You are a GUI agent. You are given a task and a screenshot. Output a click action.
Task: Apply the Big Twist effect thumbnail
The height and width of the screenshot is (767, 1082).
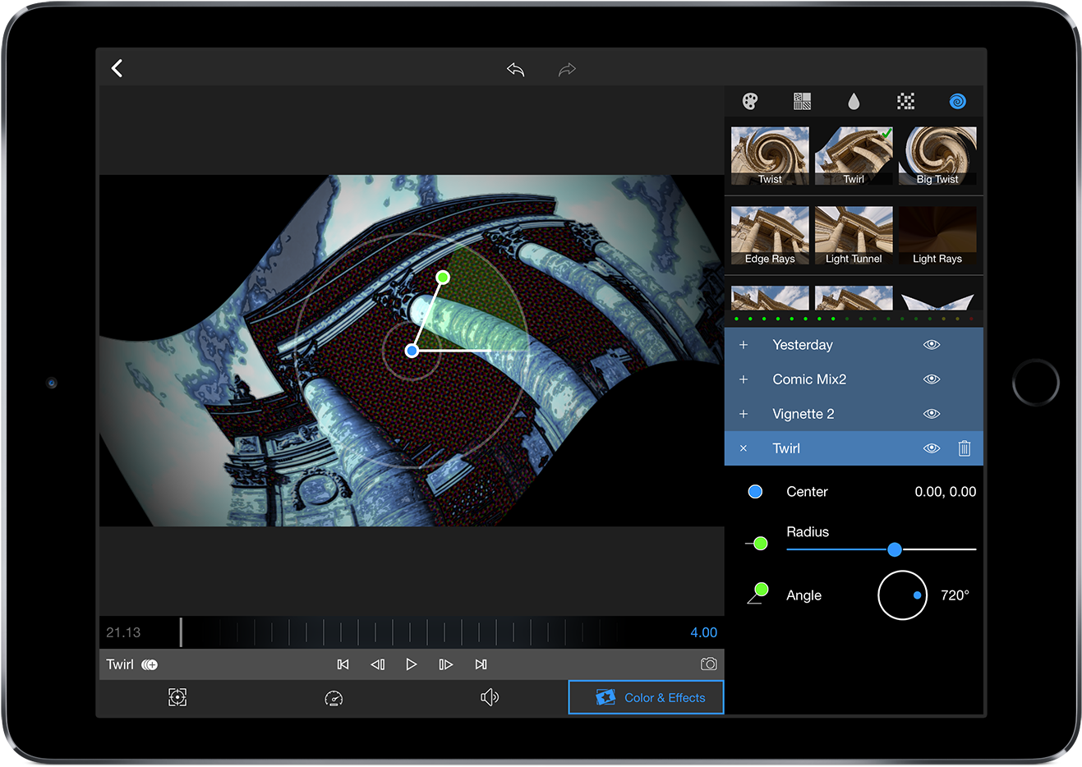click(x=937, y=155)
